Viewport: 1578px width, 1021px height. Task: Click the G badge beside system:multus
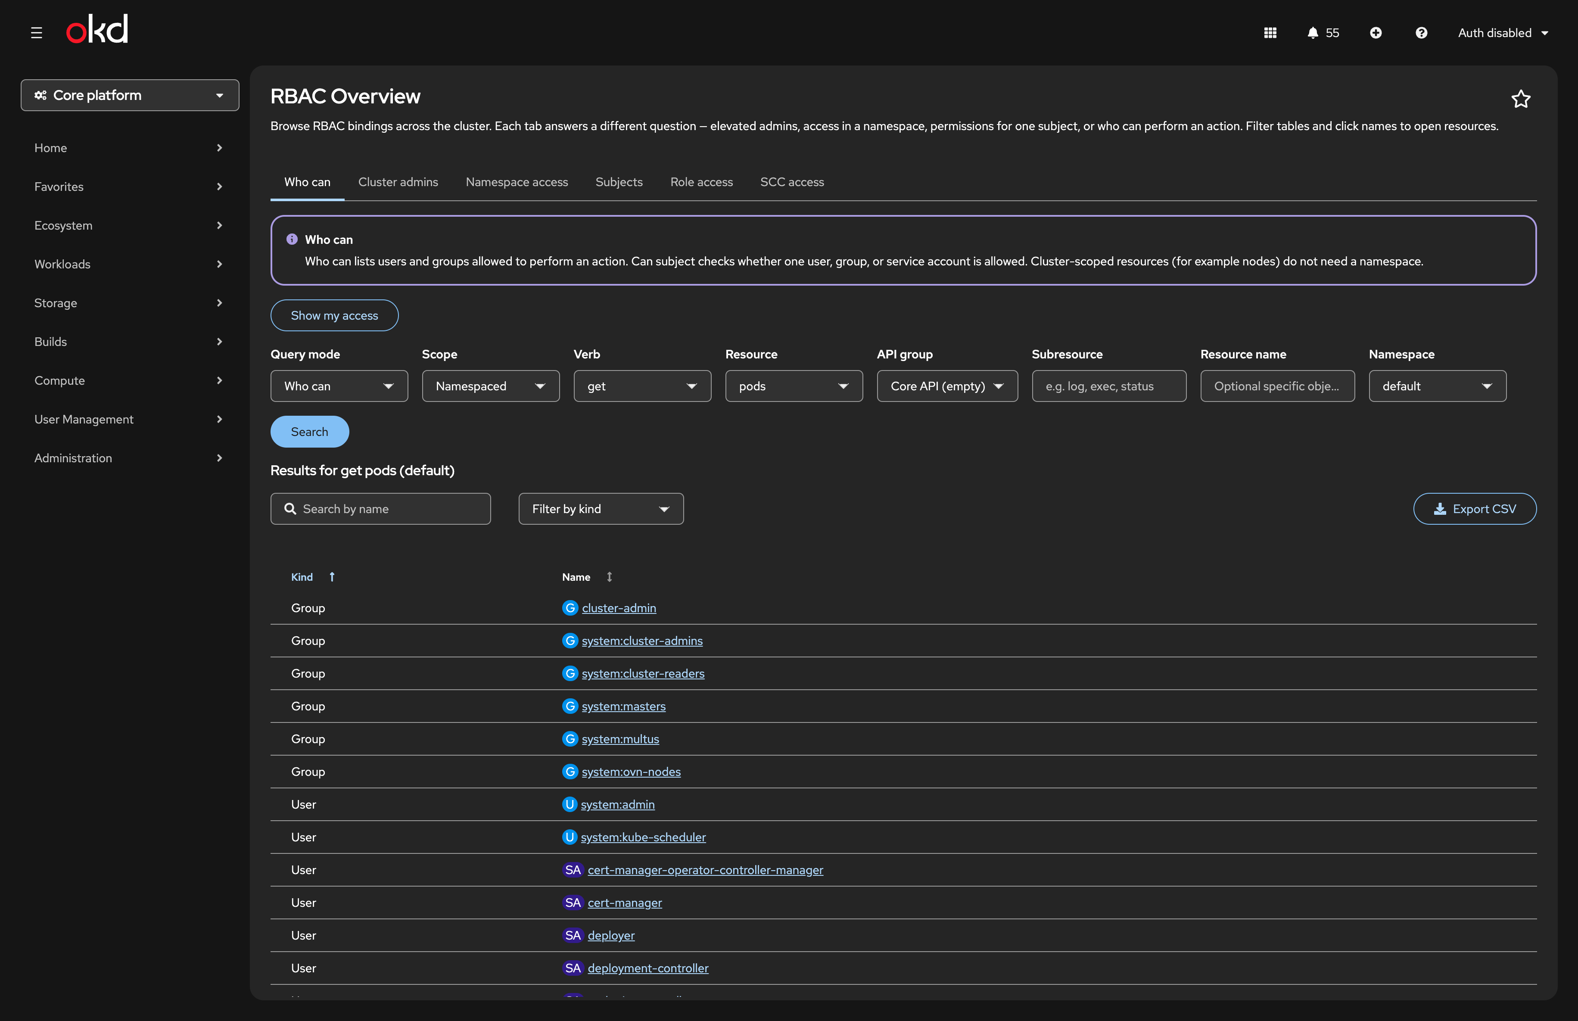(x=570, y=738)
